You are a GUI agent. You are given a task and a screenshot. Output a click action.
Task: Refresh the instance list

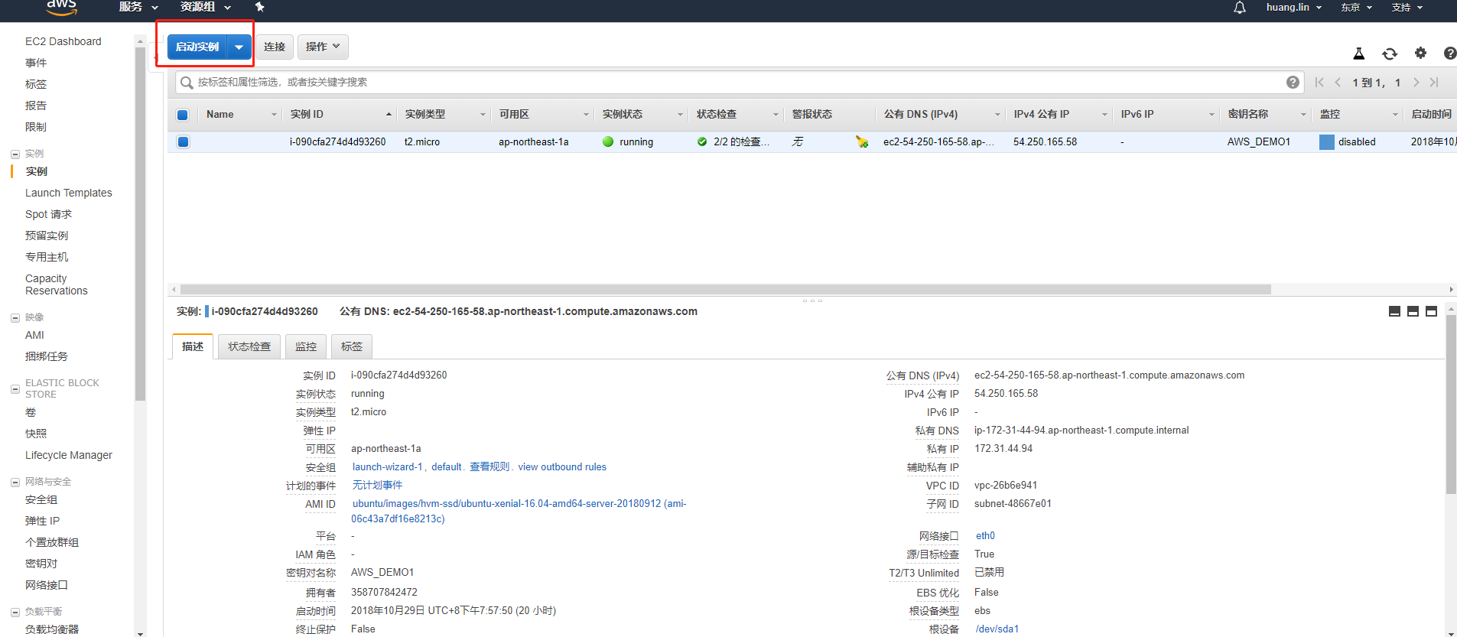pos(1390,54)
